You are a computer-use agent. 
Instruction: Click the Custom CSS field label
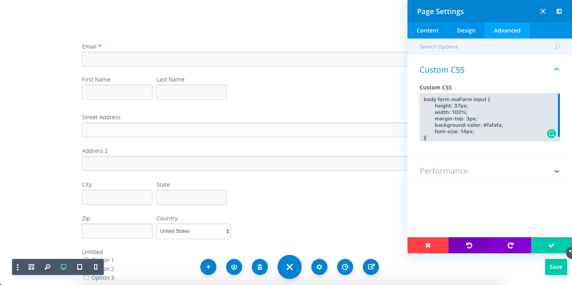coord(436,88)
